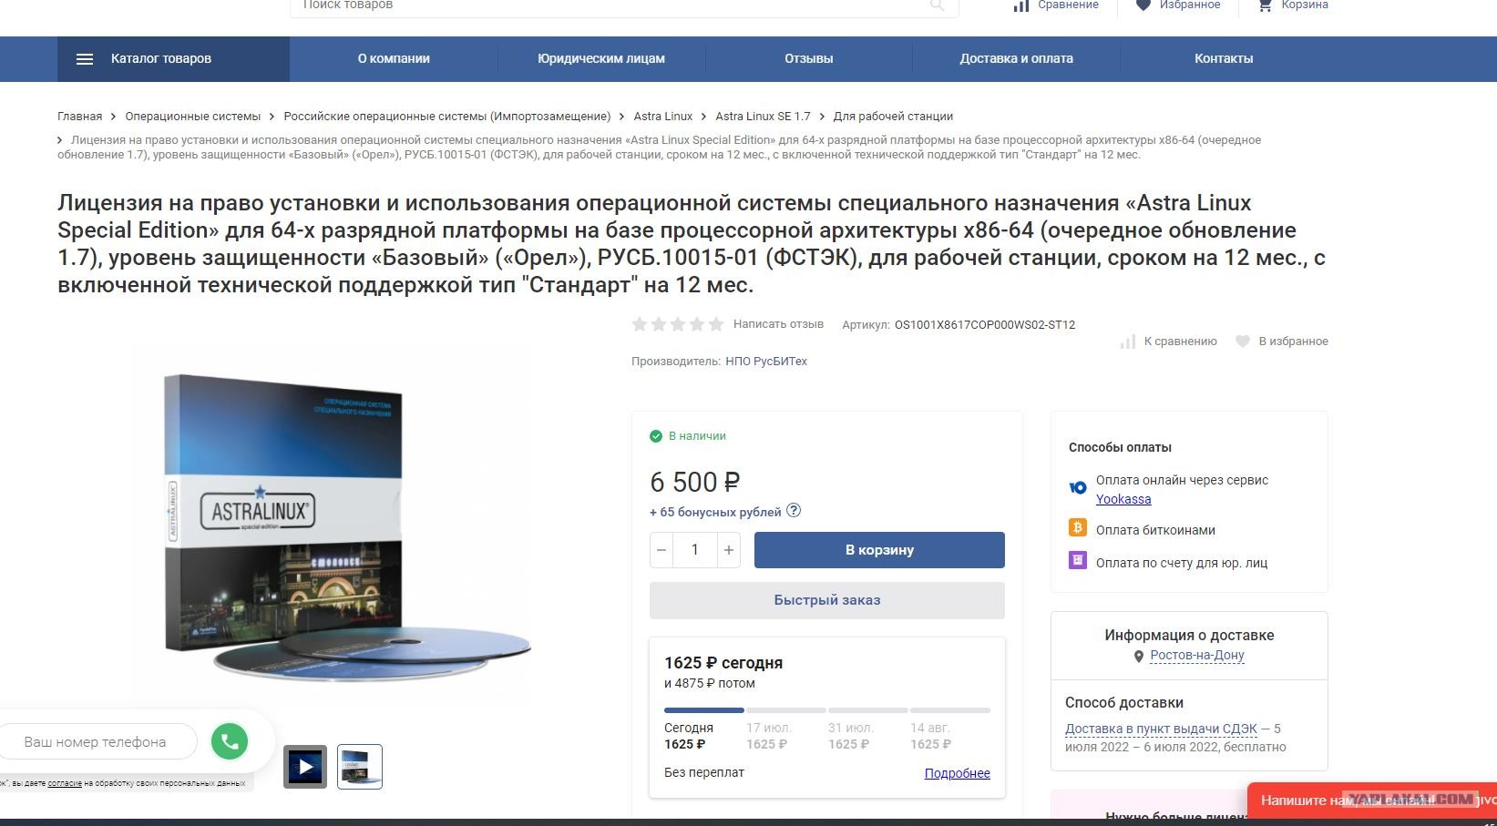
Task: Add product with В корзину button
Action: tap(879, 550)
